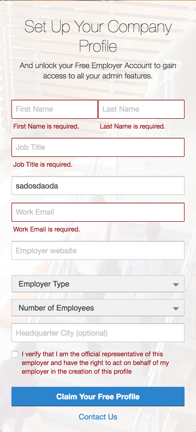Click the Headquarter City optional field
The height and width of the screenshot is (432, 196).
(98, 333)
